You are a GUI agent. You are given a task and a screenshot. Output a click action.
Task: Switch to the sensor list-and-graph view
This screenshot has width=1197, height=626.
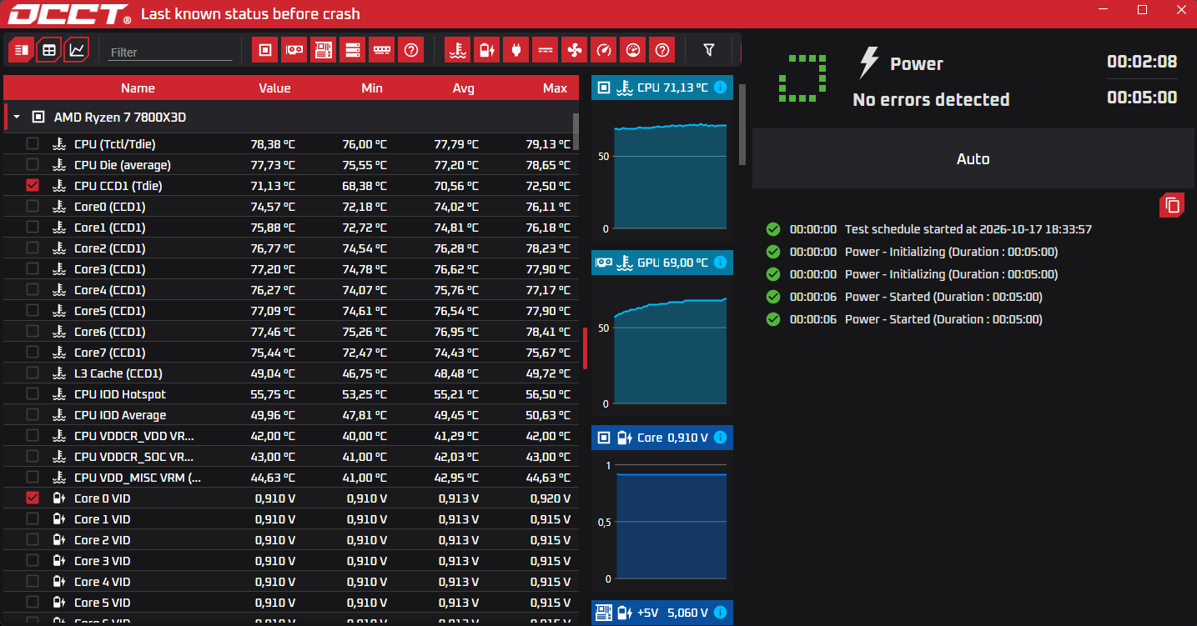pos(22,50)
